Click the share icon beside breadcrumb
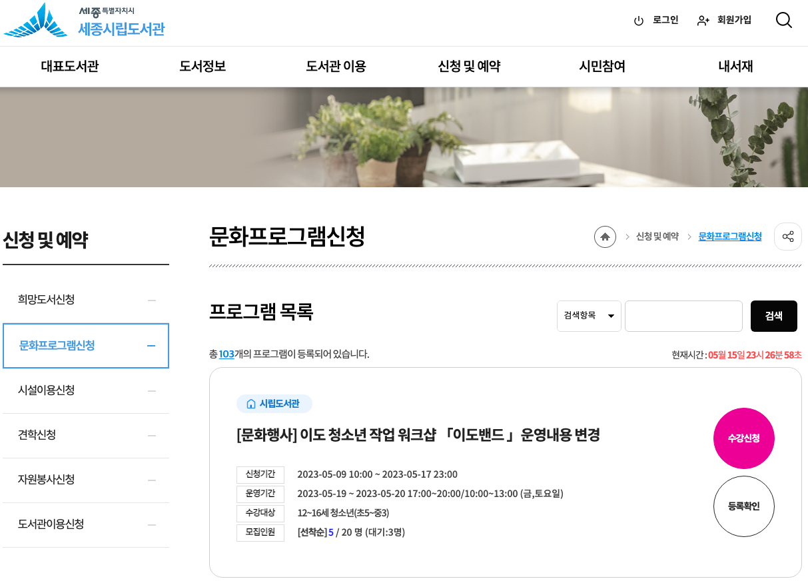This screenshot has height=583, width=808. tap(788, 237)
